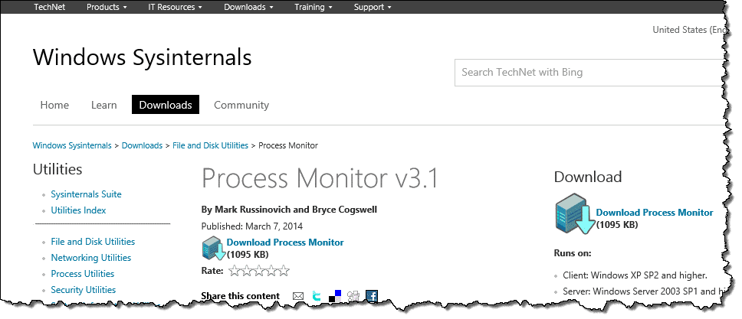Screen dimensions: 742x319
Task: Expand the Support menu
Action: 373,8
